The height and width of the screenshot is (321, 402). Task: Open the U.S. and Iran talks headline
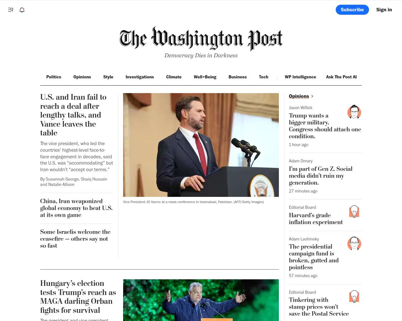pos(73,115)
